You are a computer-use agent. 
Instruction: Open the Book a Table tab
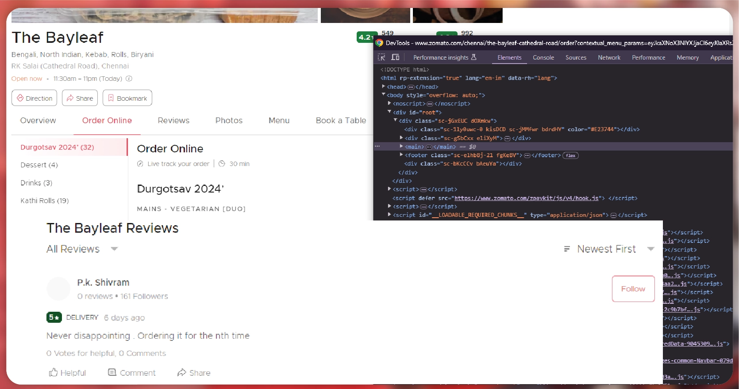tap(341, 121)
